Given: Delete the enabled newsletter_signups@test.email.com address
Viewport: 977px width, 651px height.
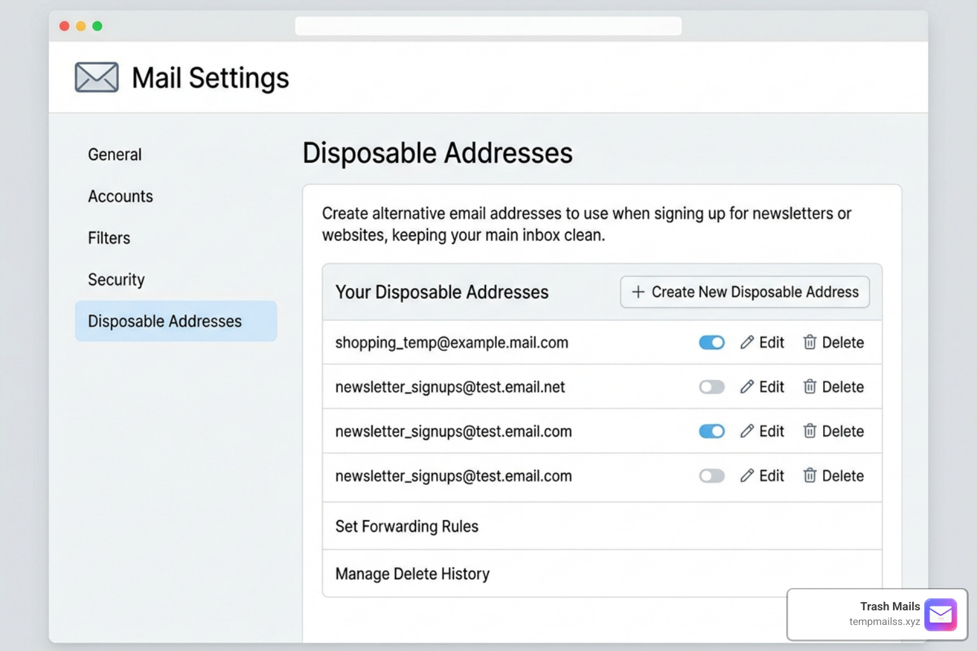Looking at the screenshot, I should pyautogui.click(x=833, y=432).
